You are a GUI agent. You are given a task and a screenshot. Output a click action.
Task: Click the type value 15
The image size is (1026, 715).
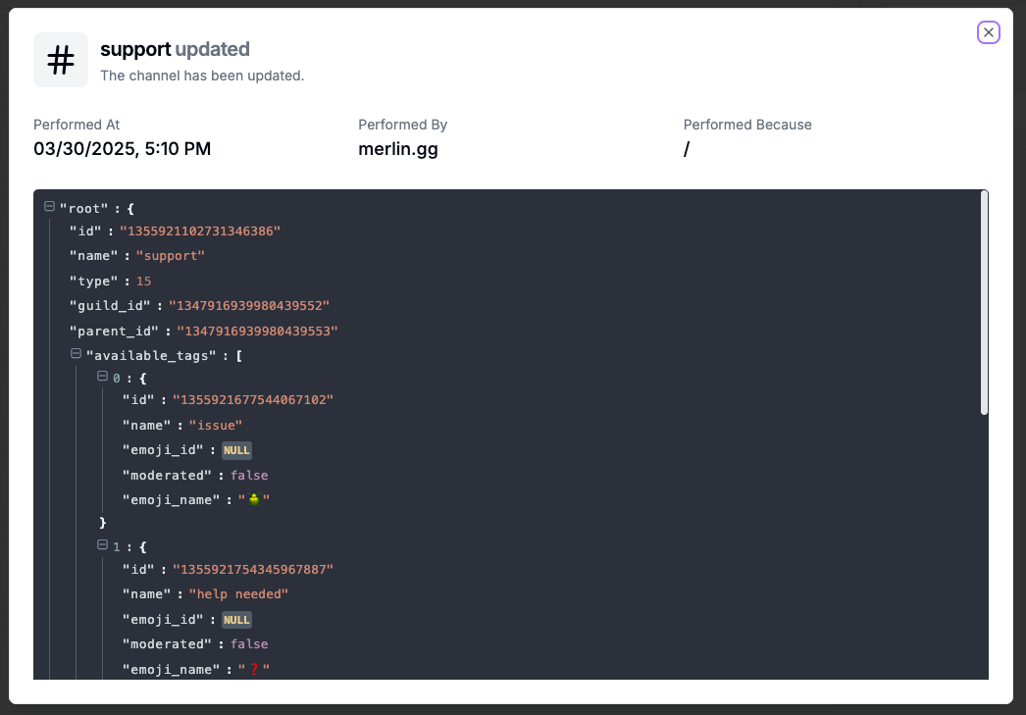click(143, 281)
